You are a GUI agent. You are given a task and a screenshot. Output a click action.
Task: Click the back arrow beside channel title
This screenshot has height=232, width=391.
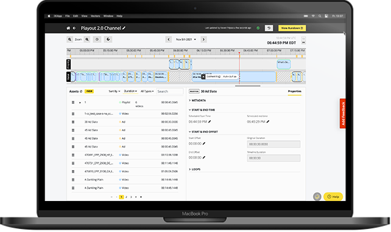[x=74, y=28]
